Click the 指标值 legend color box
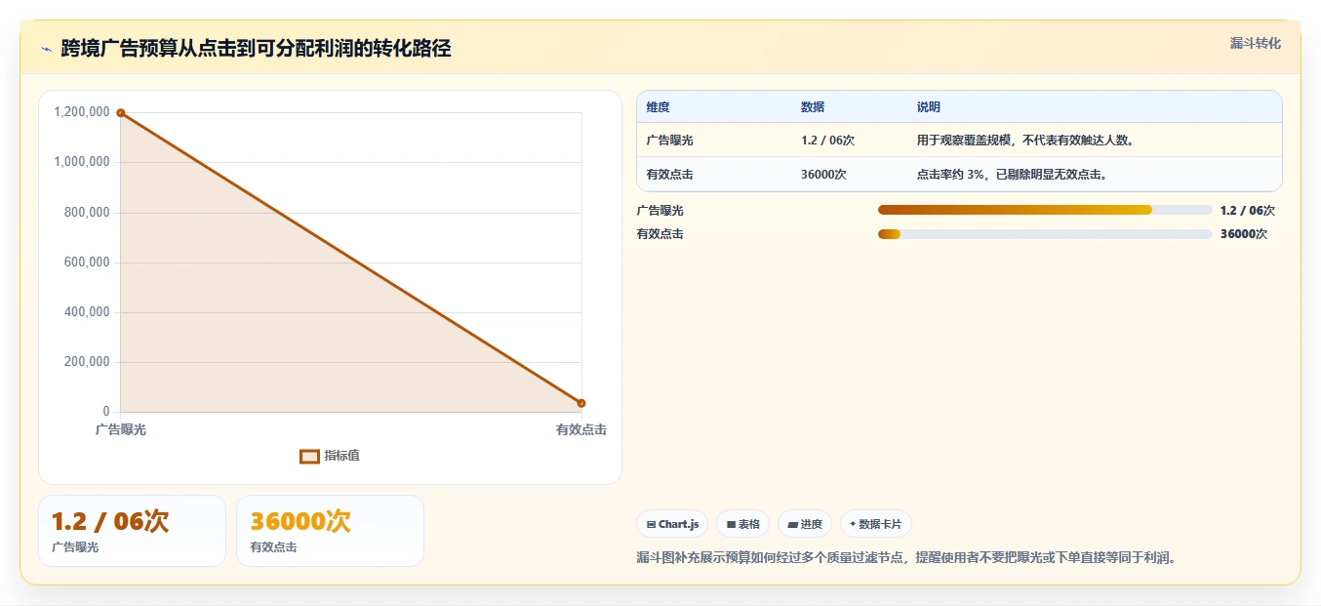 tap(309, 456)
